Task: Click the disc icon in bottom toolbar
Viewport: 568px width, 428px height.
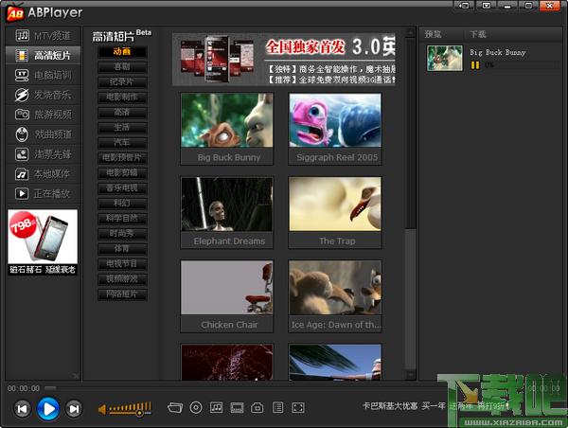Action: point(196,408)
